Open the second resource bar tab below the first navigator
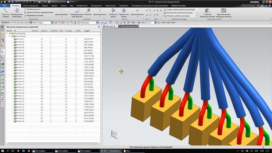Screen dimensions: 272x153 tap(2, 40)
